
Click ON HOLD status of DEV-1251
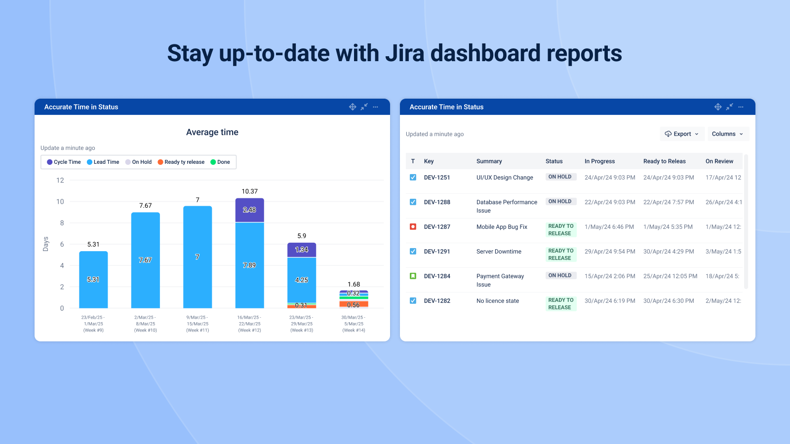560,177
